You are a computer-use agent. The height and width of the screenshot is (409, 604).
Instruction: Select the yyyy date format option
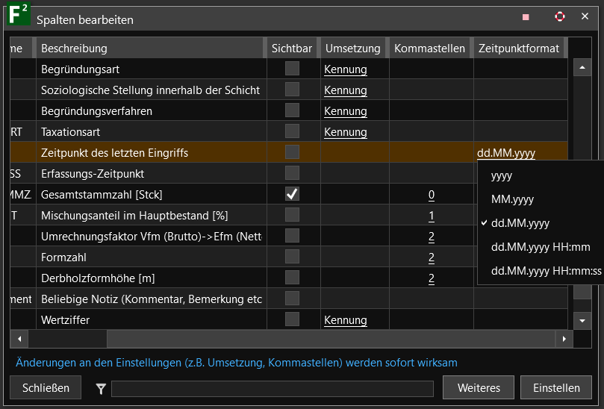click(x=502, y=176)
